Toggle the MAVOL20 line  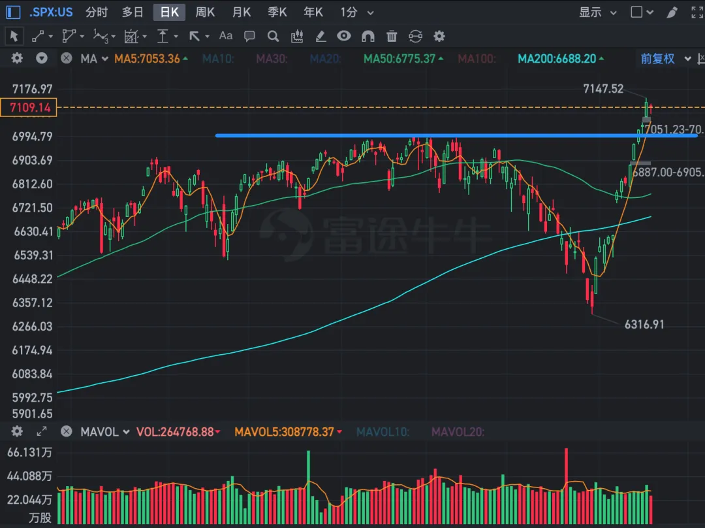pos(458,432)
